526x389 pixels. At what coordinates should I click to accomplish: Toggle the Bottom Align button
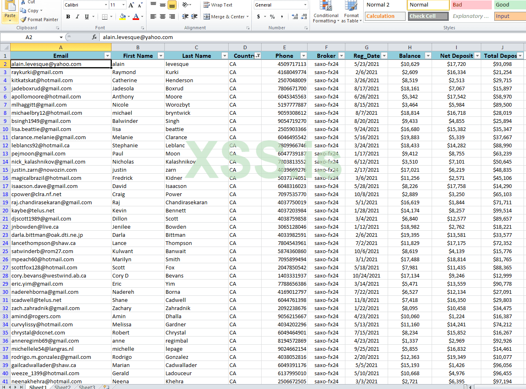[x=172, y=5]
